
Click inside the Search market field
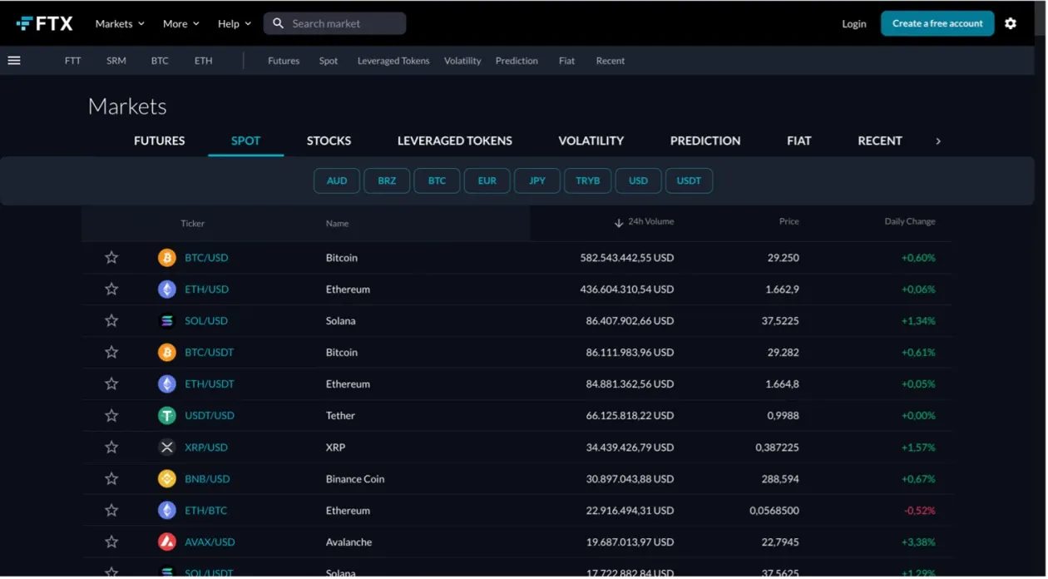334,23
